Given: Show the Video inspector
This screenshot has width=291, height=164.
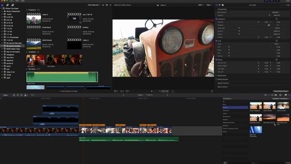Looking at the screenshot, I should point(216,5).
